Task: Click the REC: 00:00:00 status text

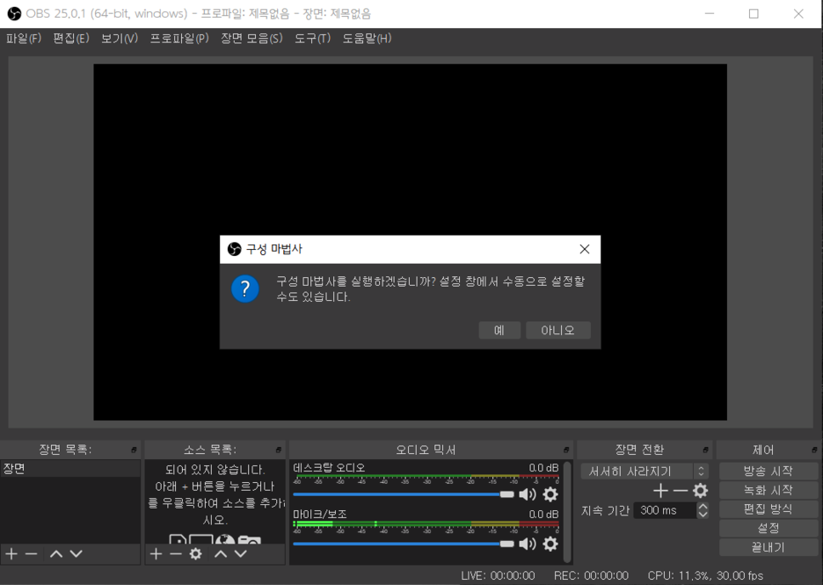Action: [x=591, y=575]
